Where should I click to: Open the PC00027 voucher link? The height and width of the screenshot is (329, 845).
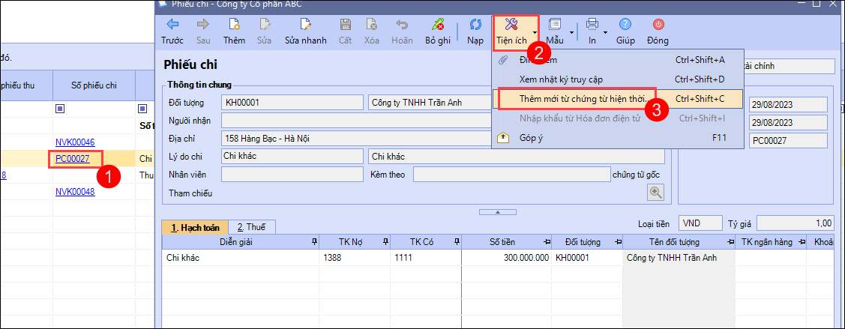(x=73, y=159)
